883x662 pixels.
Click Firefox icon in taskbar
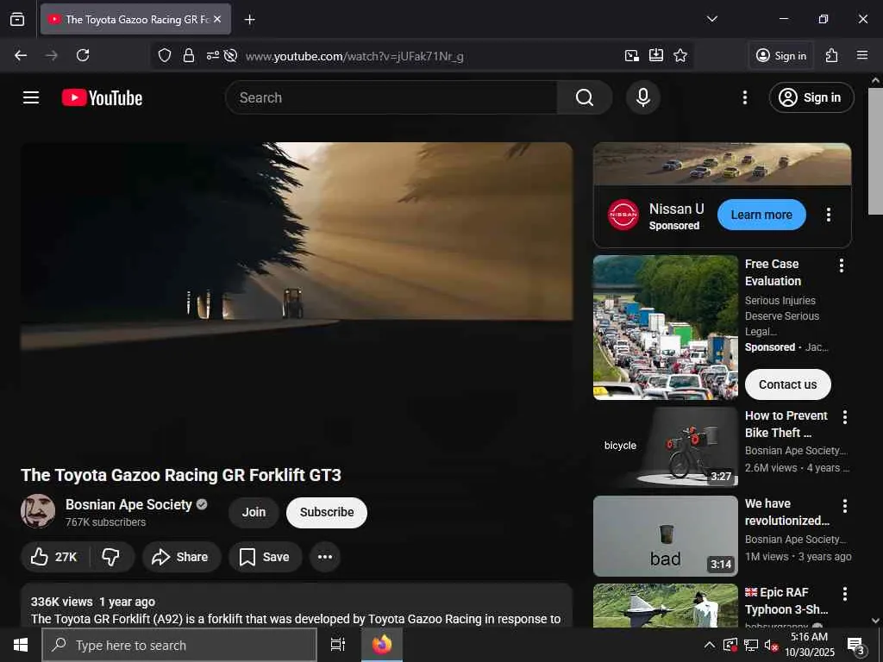click(x=382, y=645)
